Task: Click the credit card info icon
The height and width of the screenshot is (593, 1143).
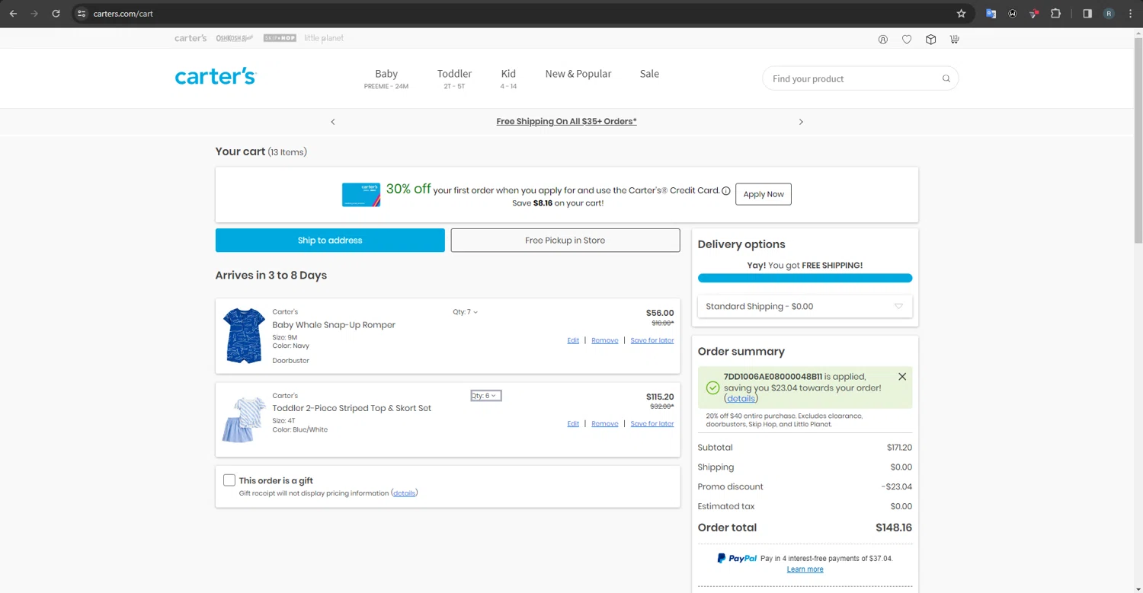Action: click(x=726, y=191)
